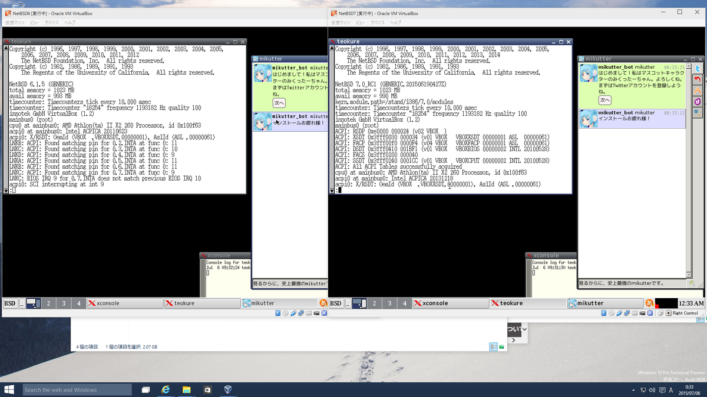Click the BSD menu button in NetBSD6 panel
The height and width of the screenshot is (397, 707).
[10, 303]
